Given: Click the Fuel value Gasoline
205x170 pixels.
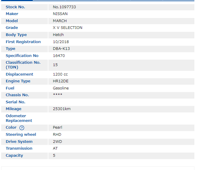Looking at the screenshot, I should pyautogui.click(x=61, y=88).
